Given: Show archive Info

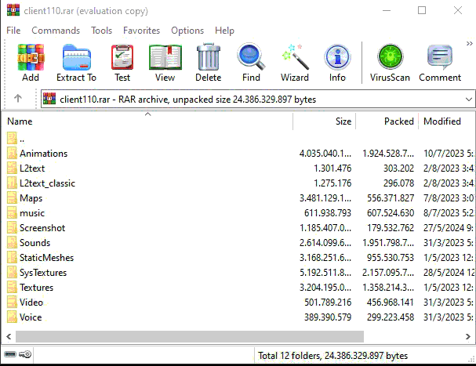Looking at the screenshot, I should pos(337,62).
